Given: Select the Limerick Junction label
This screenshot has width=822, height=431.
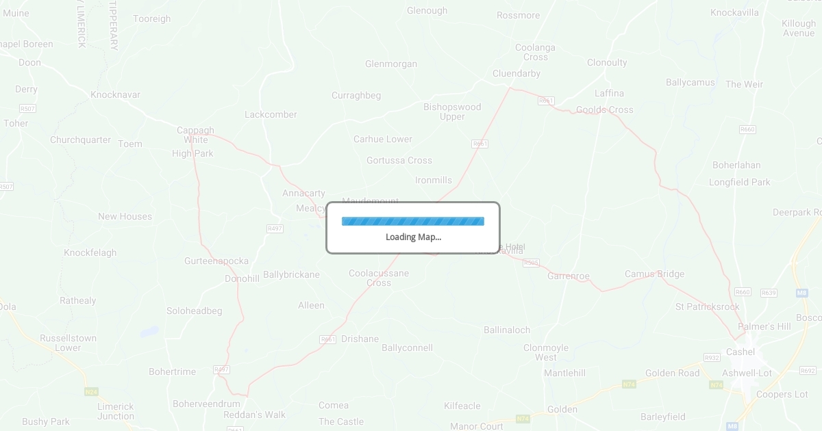Looking at the screenshot, I should [116, 411].
